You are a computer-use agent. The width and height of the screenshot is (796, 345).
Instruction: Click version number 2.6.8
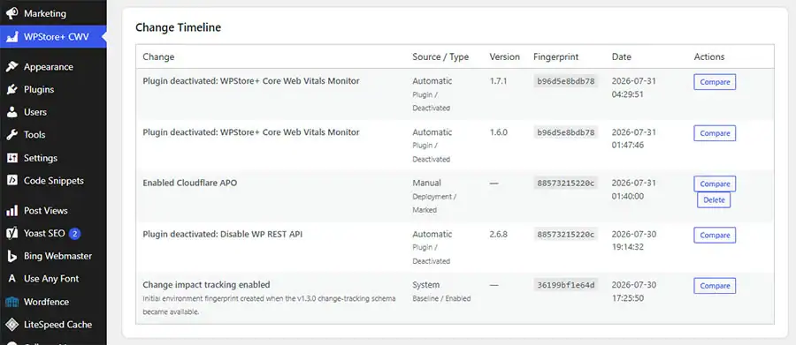[x=499, y=234]
